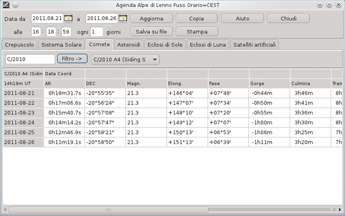Select the Comete tab

pos(99,45)
